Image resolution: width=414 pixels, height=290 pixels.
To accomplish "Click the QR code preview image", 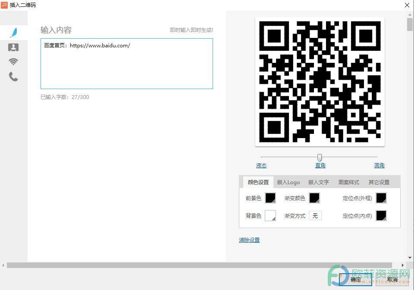I will (x=320, y=82).
